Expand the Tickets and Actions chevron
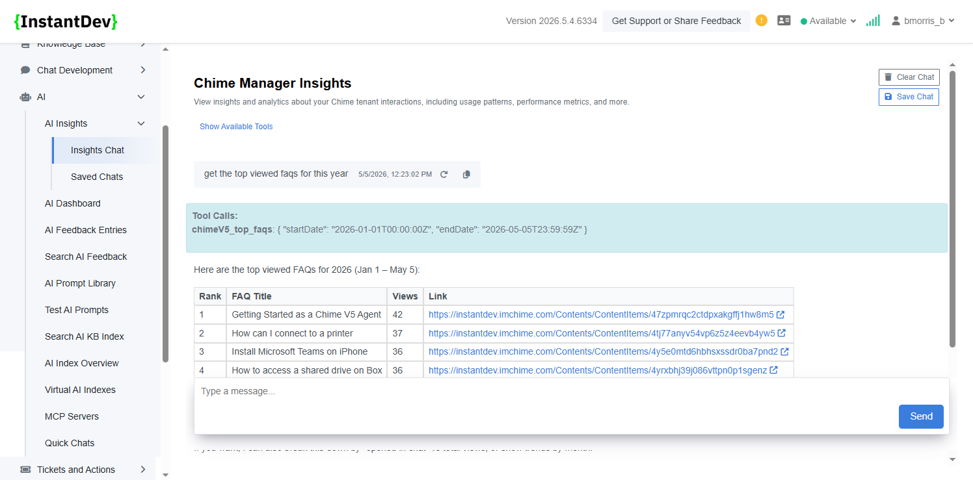973x480 pixels. (143, 470)
